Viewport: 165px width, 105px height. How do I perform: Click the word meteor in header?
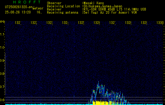tap(38, 8)
